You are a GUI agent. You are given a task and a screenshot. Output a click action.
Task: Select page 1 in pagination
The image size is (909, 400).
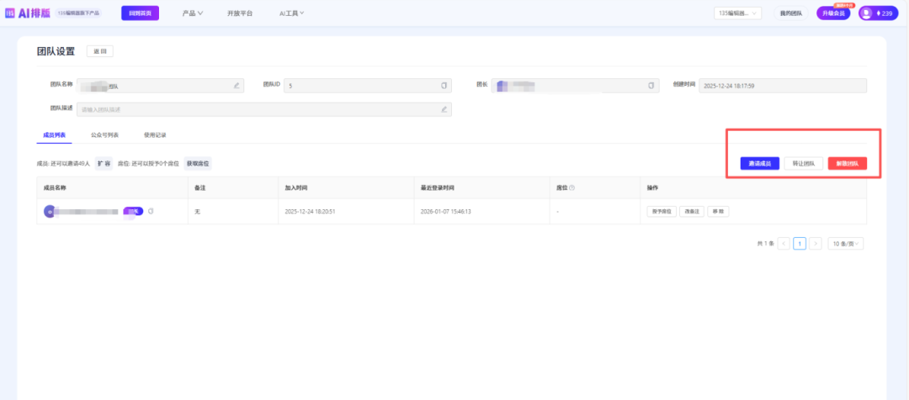pos(800,244)
